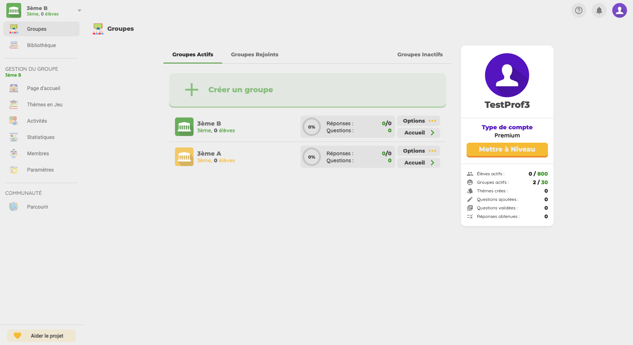Go to Activités in the sidebar

[37, 121]
